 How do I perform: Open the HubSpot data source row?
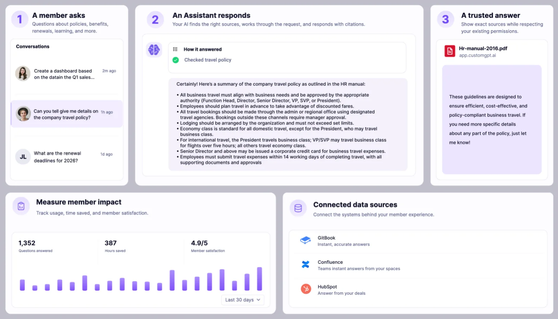pyautogui.click(x=418, y=290)
